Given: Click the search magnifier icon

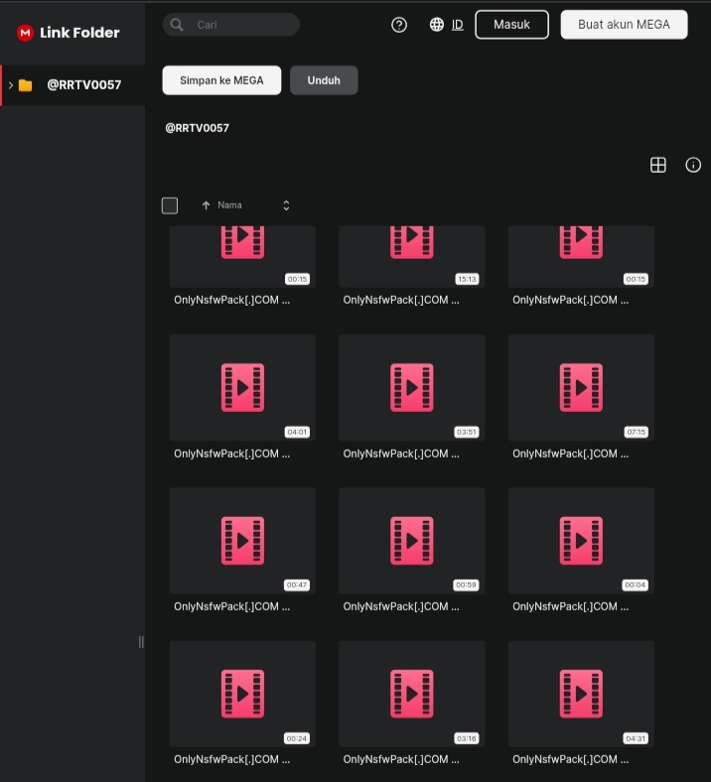Looking at the screenshot, I should click(x=177, y=25).
